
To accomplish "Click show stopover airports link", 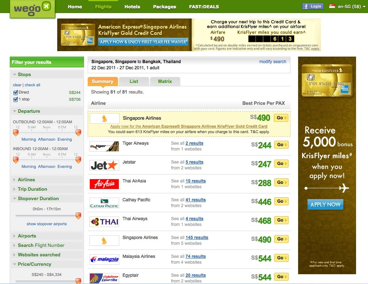I will click(46, 224).
